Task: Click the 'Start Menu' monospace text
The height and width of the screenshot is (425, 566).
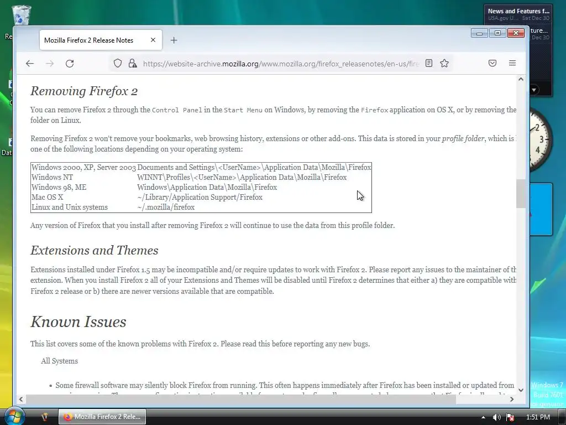Action: [243, 110]
